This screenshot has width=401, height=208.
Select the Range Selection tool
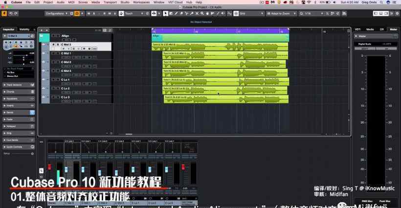coord(171,13)
